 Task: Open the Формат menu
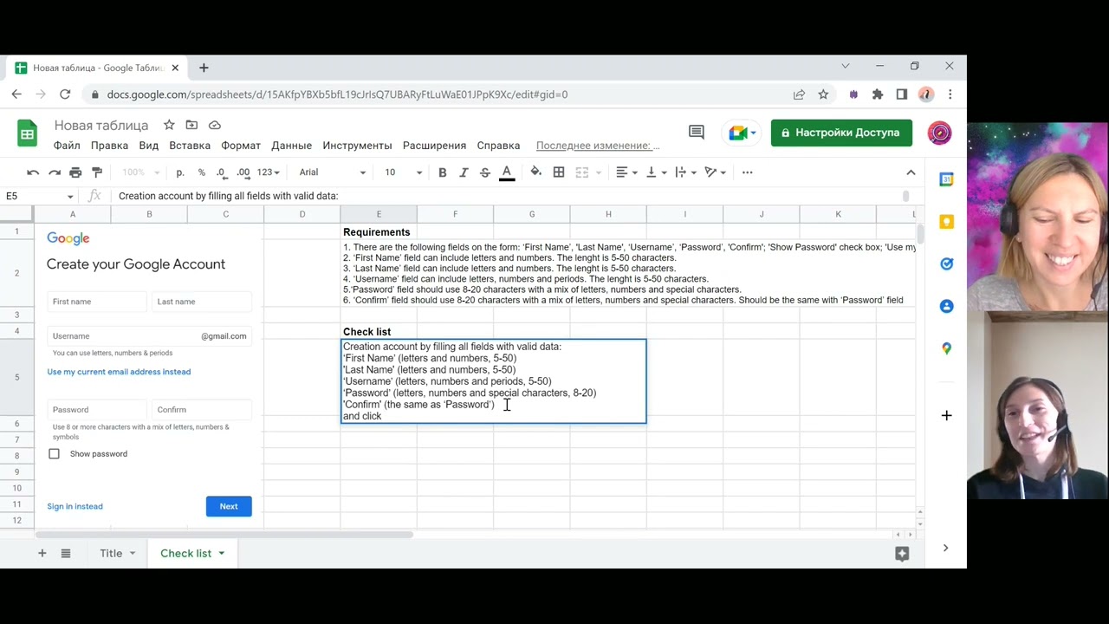(241, 146)
